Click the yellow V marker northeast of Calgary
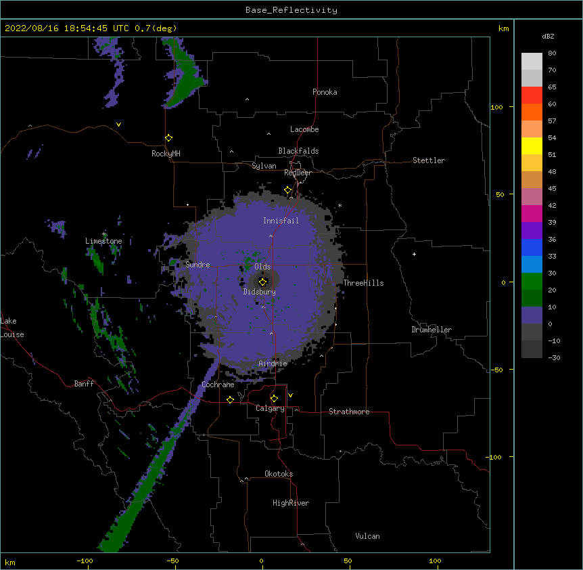The image size is (583, 570). point(290,395)
